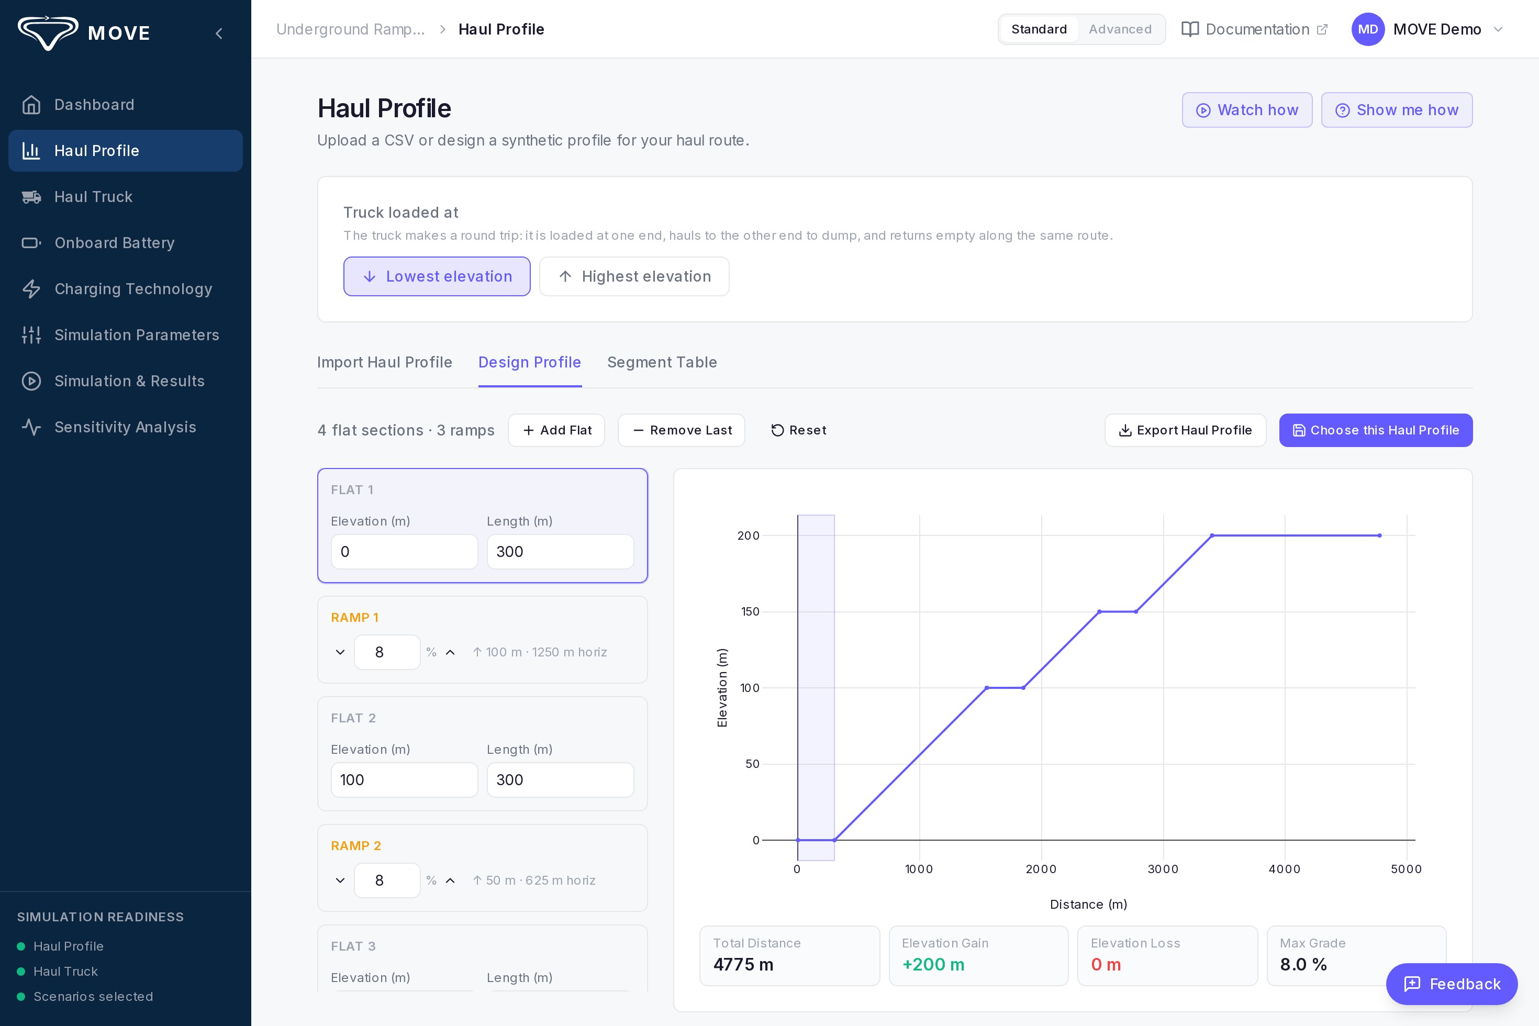Open the Documentation link
This screenshot has height=1026, width=1539.
click(x=1254, y=29)
